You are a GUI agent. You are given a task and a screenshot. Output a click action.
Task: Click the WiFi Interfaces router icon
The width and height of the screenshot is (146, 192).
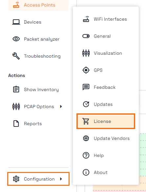(86, 19)
